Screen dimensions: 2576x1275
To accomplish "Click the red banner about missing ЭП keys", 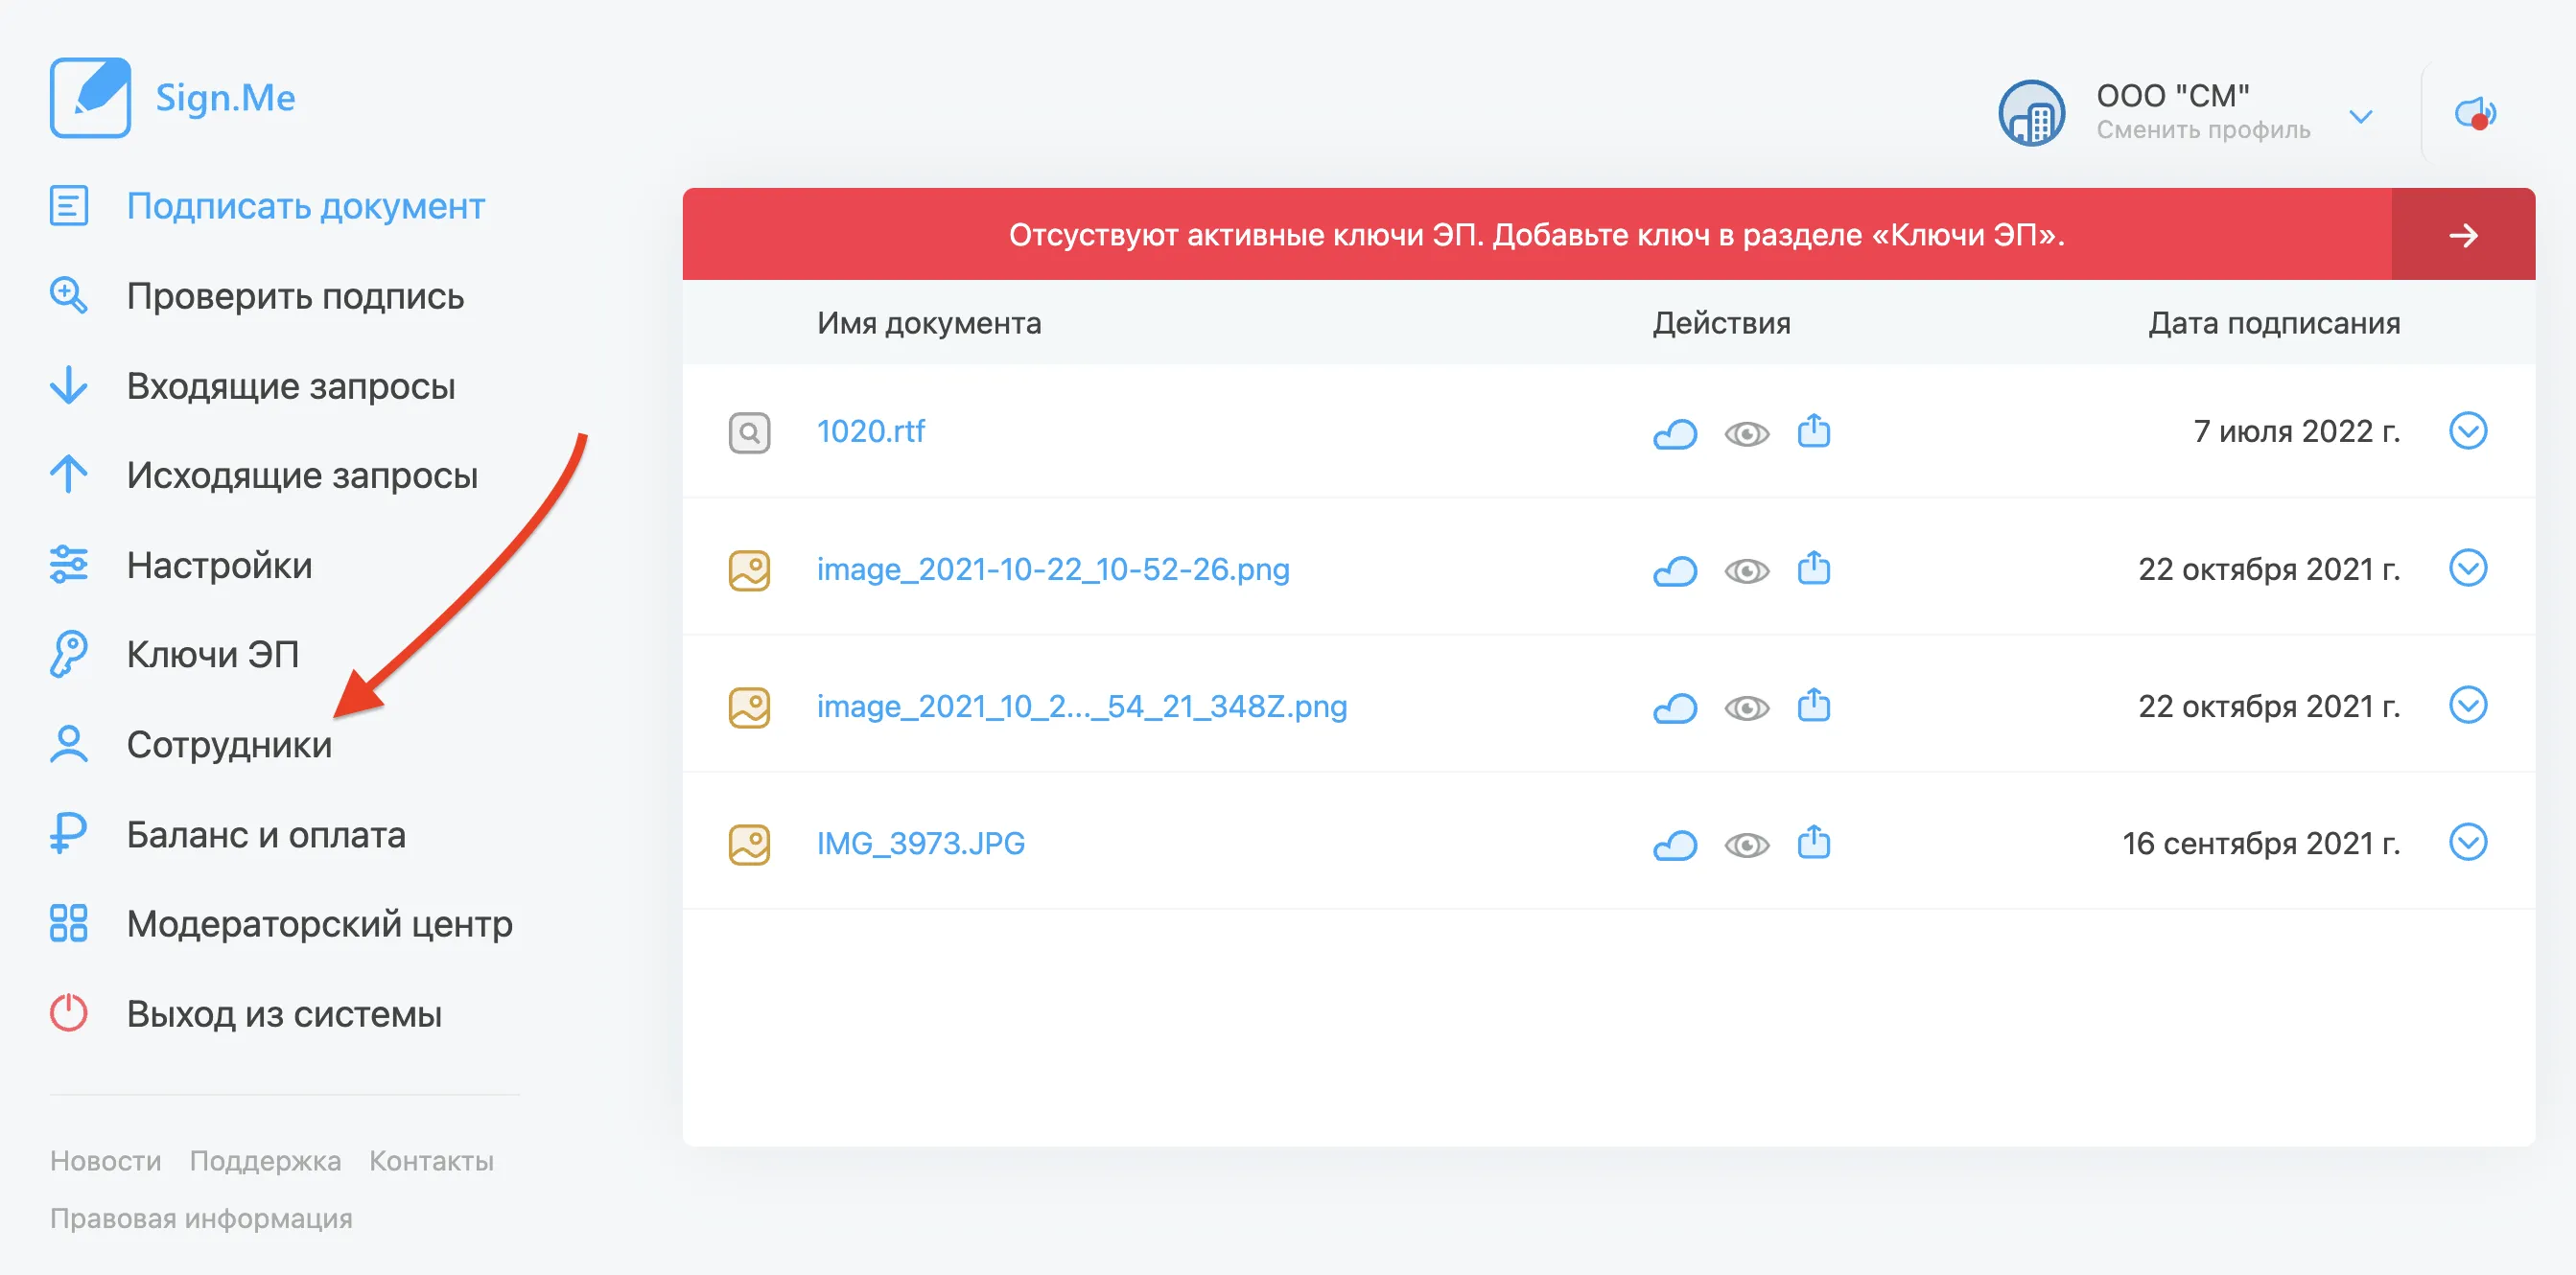I will click(x=1537, y=235).
